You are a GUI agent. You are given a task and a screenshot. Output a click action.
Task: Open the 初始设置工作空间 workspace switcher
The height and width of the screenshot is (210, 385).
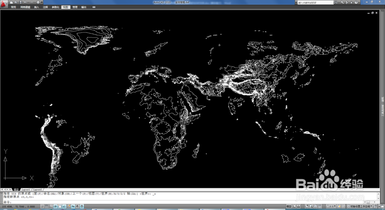360,207
